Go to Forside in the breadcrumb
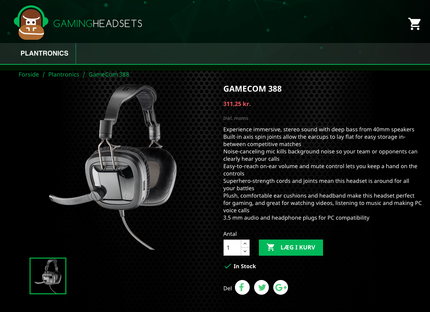430x312 pixels. [29, 74]
